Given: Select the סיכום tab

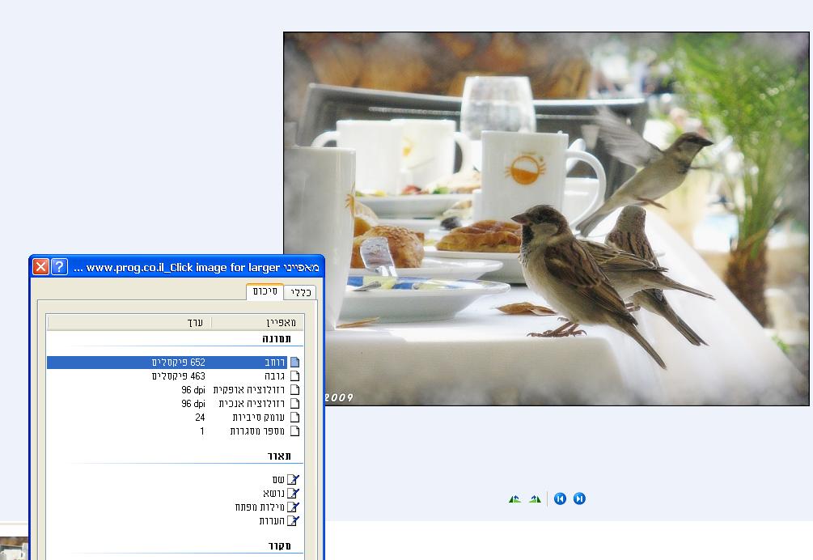Looking at the screenshot, I should click(x=265, y=291).
